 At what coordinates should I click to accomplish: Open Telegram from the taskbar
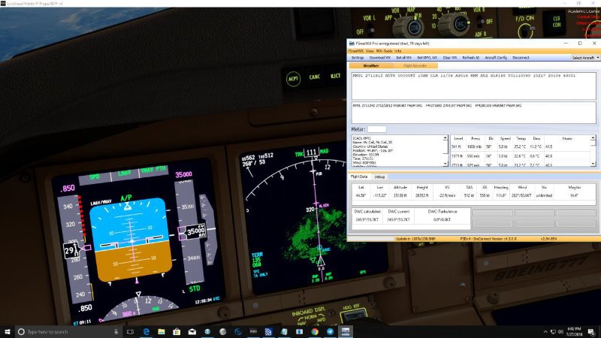(x=330, y=332)
